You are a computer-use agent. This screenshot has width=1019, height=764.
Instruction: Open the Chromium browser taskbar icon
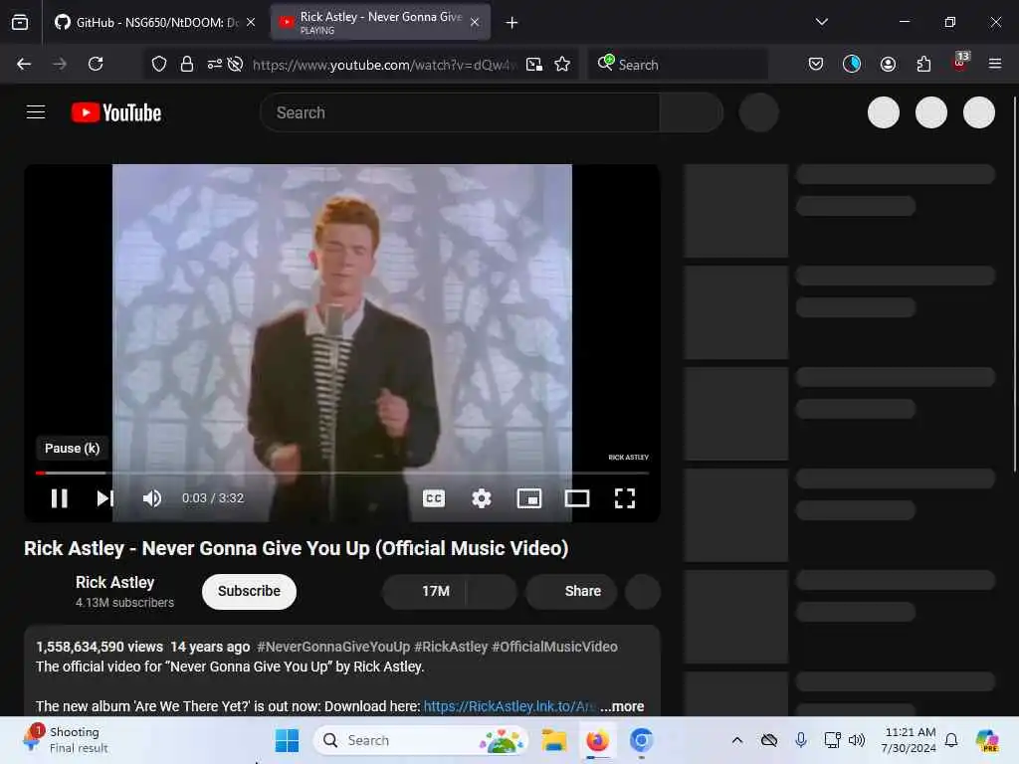click(641, 740)
